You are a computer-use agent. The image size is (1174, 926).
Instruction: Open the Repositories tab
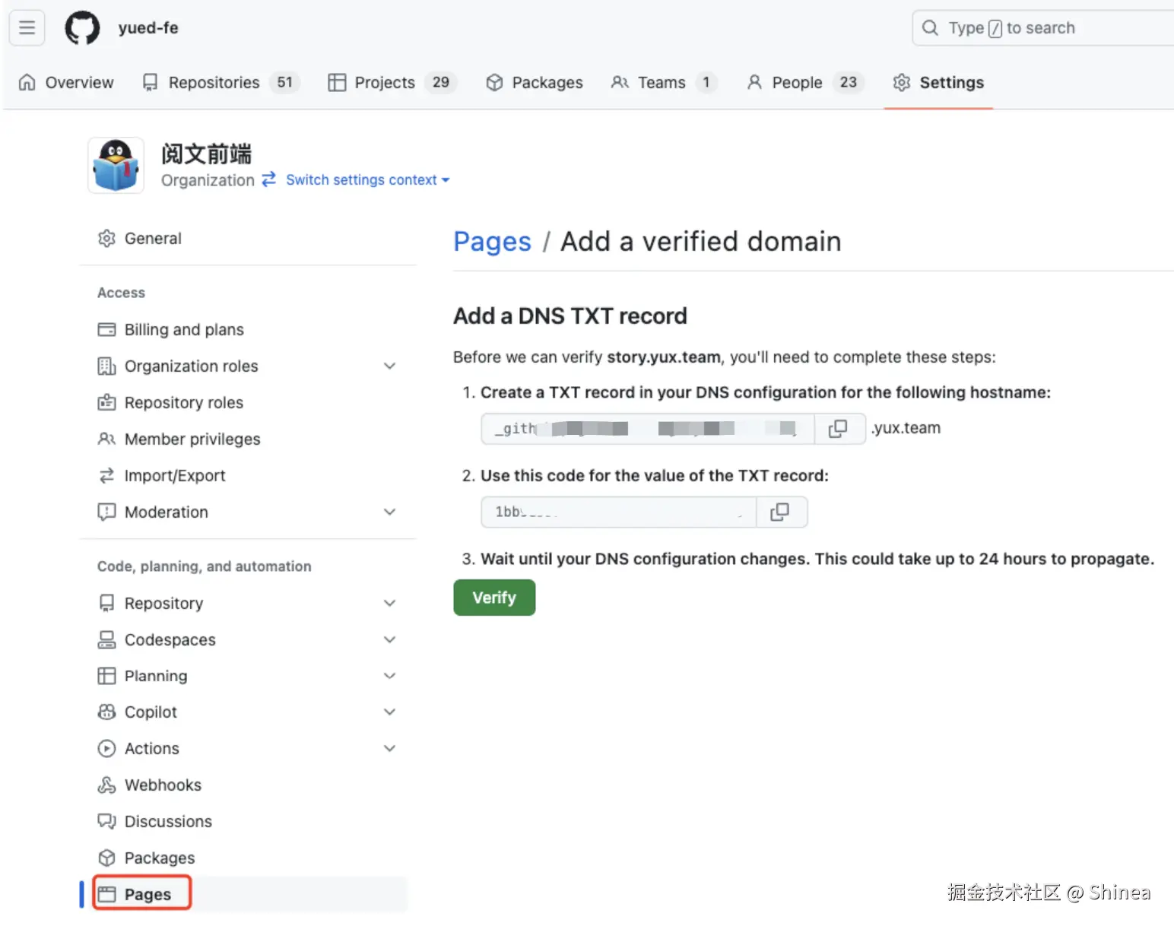(x=221, y=82)
